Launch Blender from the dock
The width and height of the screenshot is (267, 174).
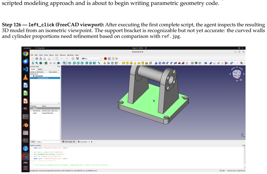pos(26,125)
